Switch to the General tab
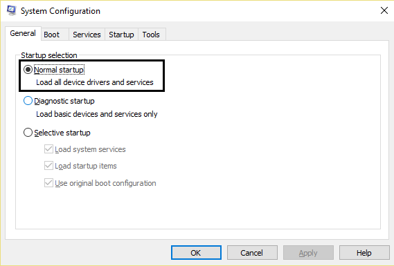 click(x=23, y=33)
